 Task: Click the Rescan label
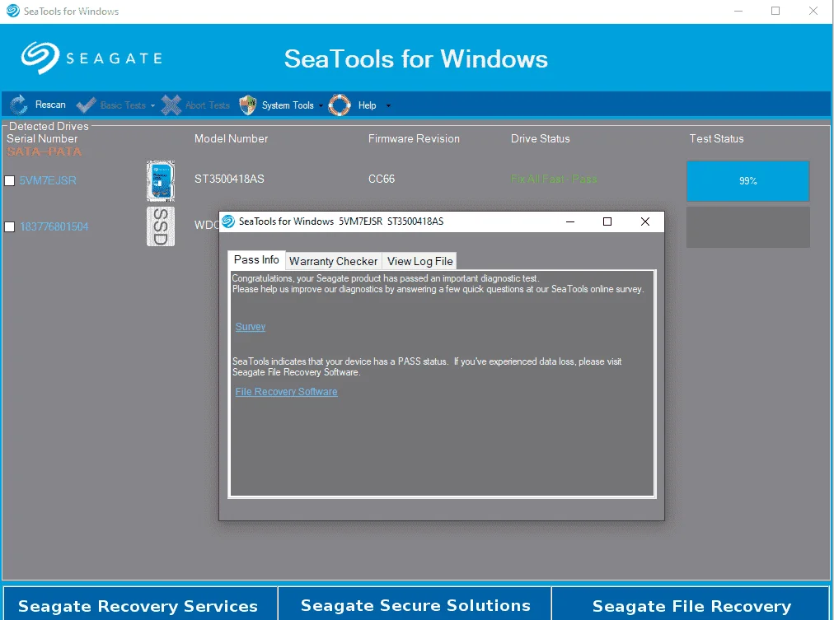[50, 105]
